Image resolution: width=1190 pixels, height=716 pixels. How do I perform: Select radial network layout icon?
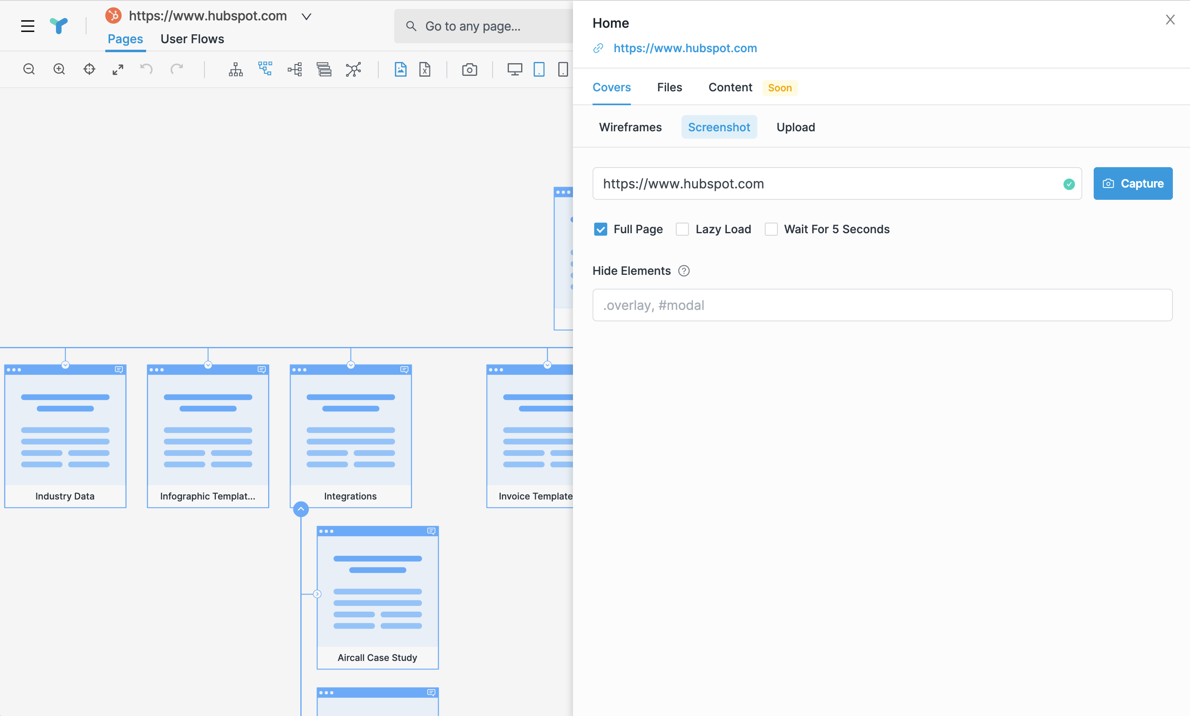(353, 69)
